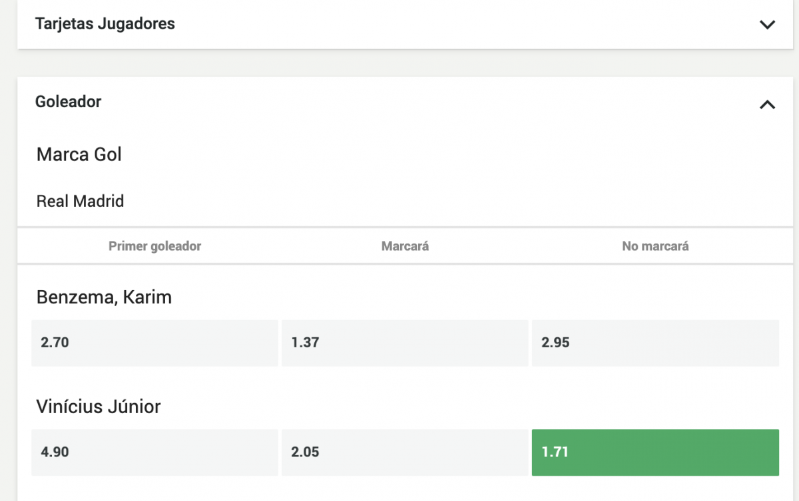Toggle Vinícius Júnior No marcará selection off
Viewport: 799px width, 501px height.
[655, 452]
